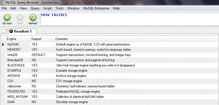Select the BLACKHOLE engine cell
The image size is (219, 105).
17,65
